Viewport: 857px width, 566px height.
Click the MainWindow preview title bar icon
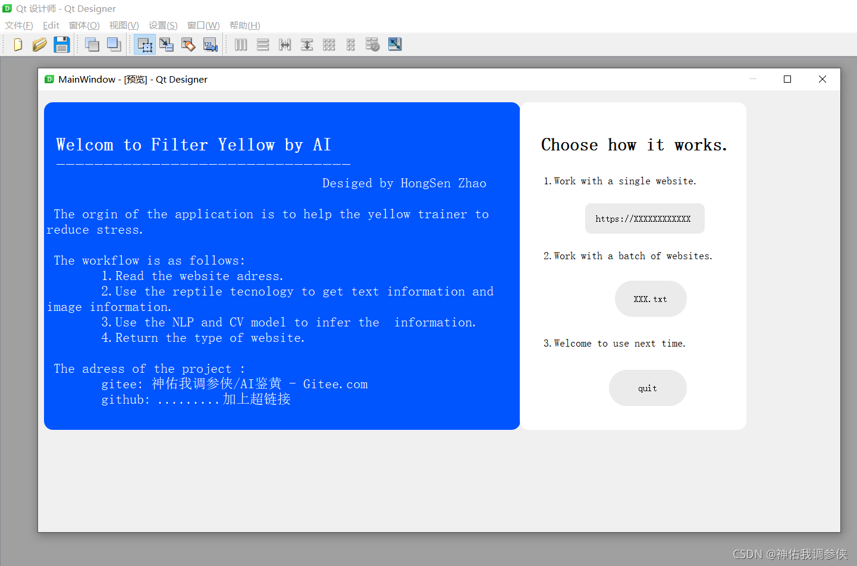[49, 79]
